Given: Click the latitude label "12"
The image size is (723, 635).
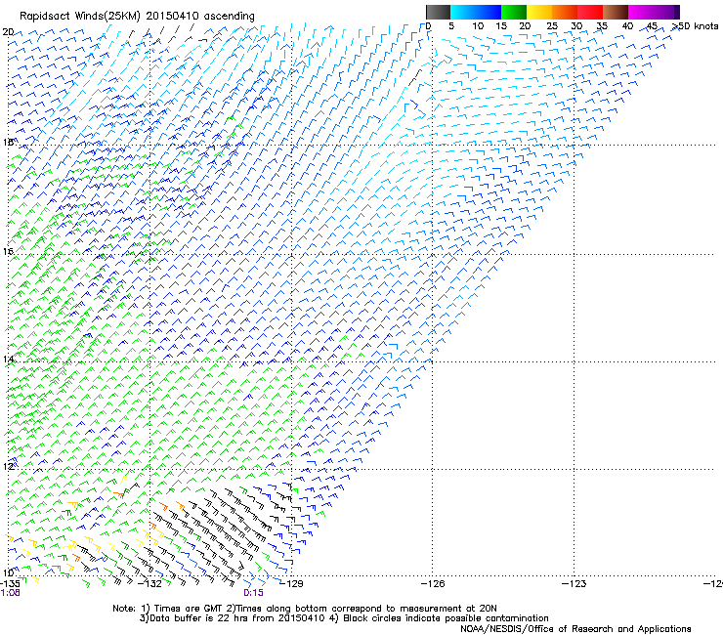Looking at the screenshot, I should tap(8, 466).
